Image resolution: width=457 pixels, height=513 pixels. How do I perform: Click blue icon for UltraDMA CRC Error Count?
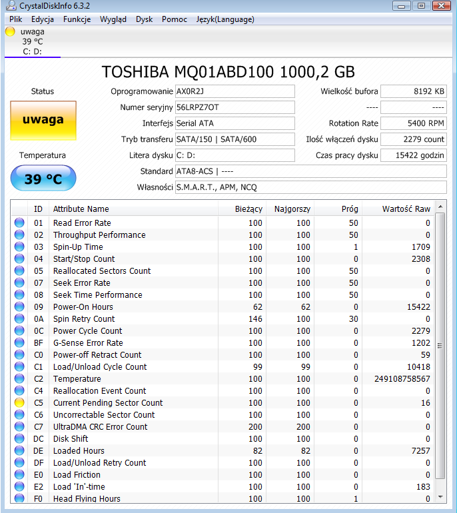click(x=19, y=426)
